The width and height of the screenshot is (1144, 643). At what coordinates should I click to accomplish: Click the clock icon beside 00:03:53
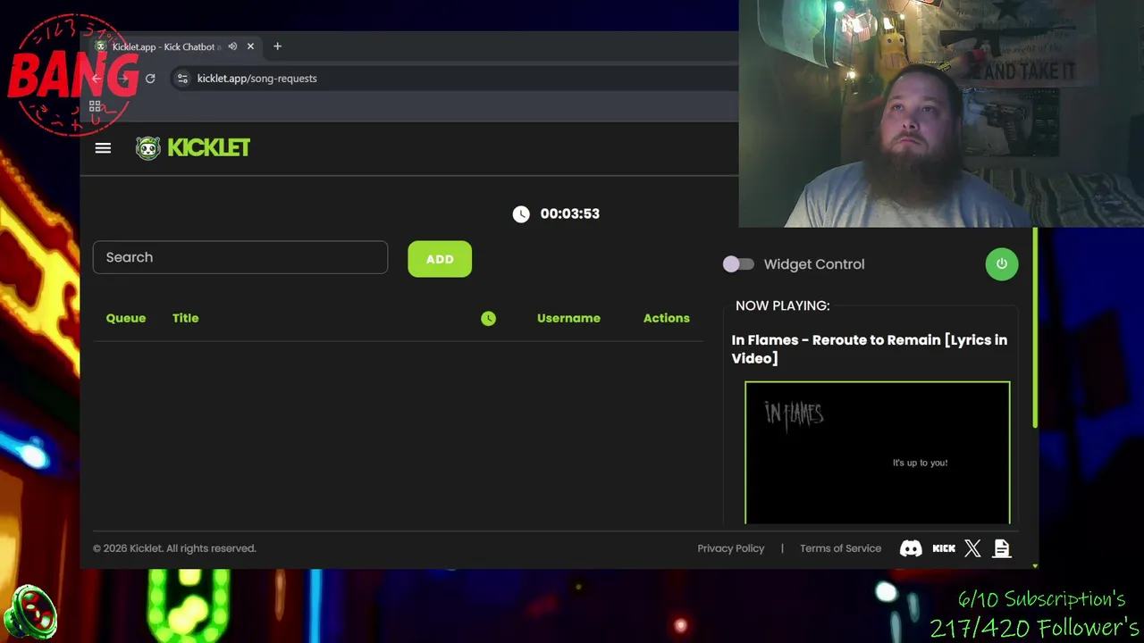(x=521, y=213)
